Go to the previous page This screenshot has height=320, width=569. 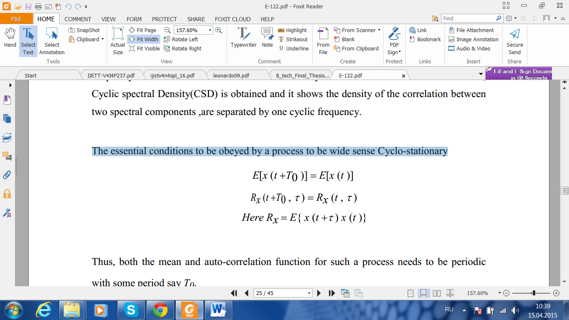(x=247, y=293)
